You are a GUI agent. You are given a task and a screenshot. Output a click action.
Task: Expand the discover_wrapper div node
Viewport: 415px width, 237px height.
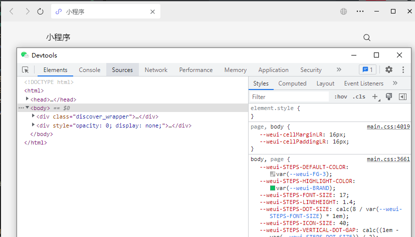[x=33, y=115]
